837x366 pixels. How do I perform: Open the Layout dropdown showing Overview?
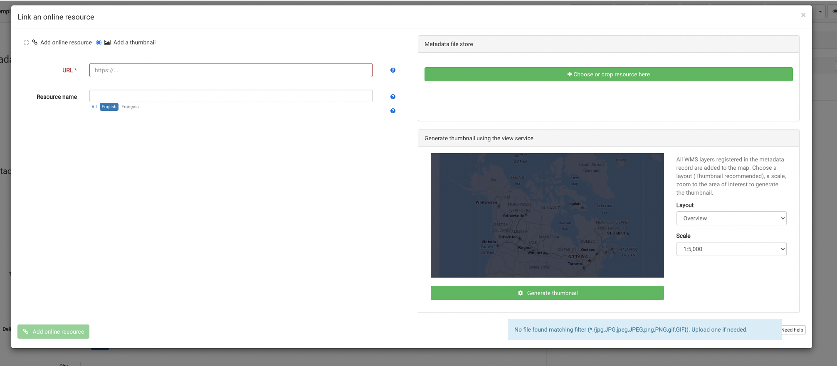pos(731,218)
